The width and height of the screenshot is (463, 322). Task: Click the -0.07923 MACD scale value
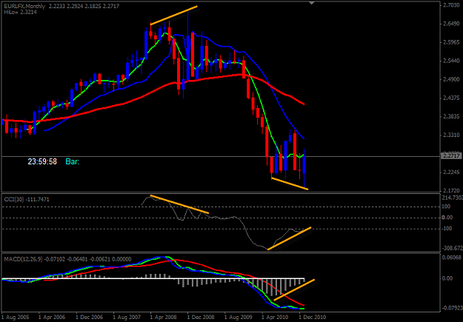[x=452, y=309]
